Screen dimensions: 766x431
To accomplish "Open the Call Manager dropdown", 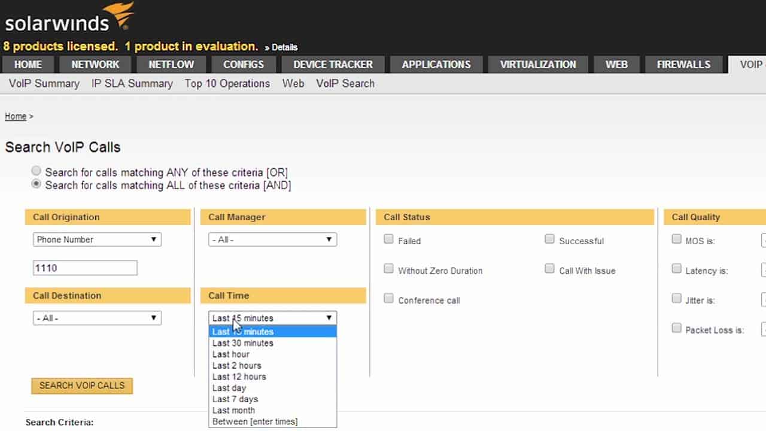I will [x=272, y=239].
